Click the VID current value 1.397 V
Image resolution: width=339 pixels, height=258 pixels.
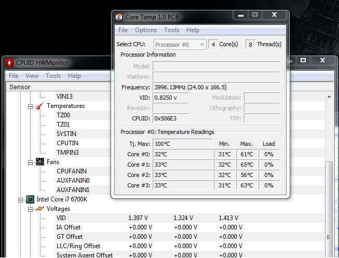click(138, 218)
